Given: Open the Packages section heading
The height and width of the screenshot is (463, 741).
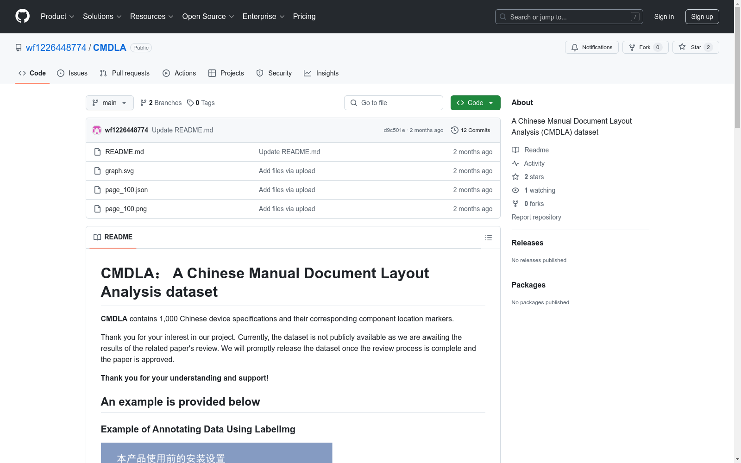Looking at the screenshot, I should click(x=528, y=285).
